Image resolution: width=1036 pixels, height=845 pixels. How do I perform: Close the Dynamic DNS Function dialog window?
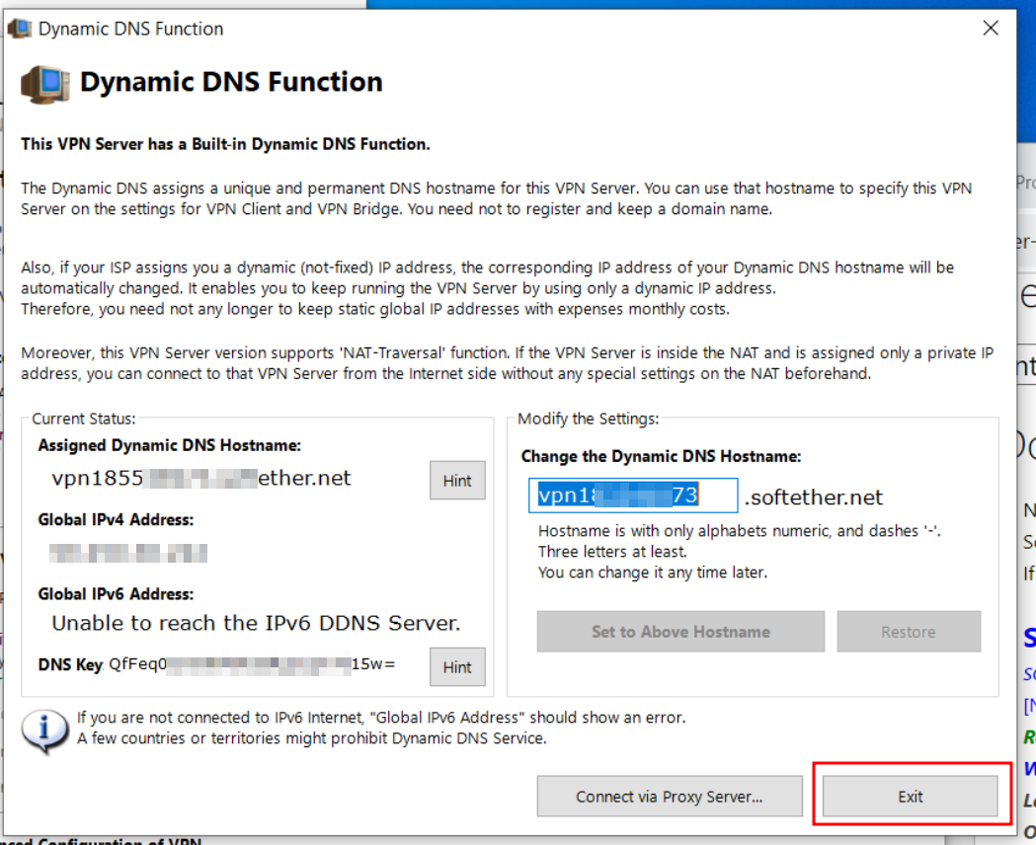991,29
